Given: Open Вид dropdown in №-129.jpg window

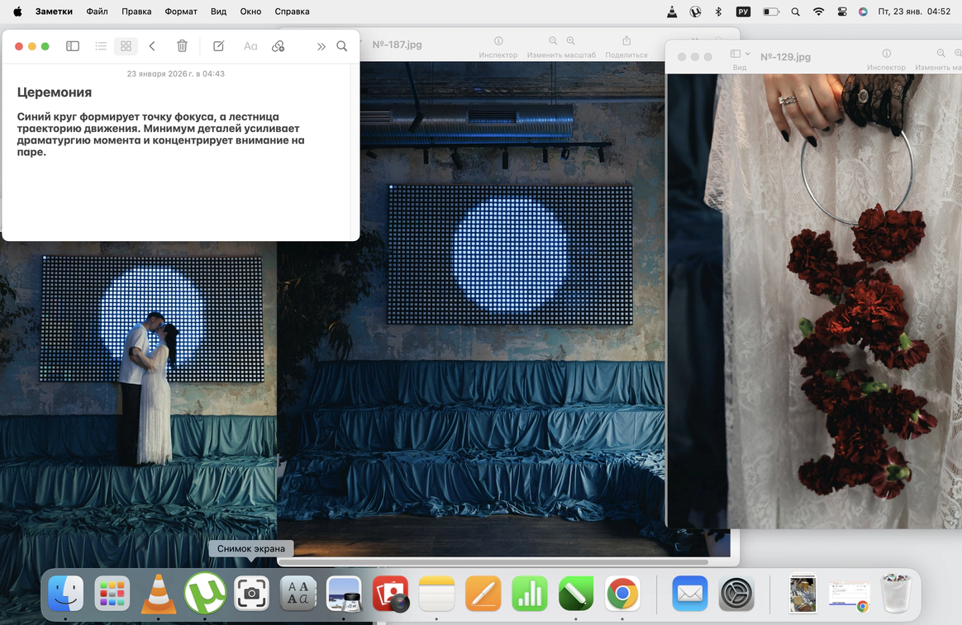Looking at the screenshot, I should pyautogui.click(x=741, y=54).
